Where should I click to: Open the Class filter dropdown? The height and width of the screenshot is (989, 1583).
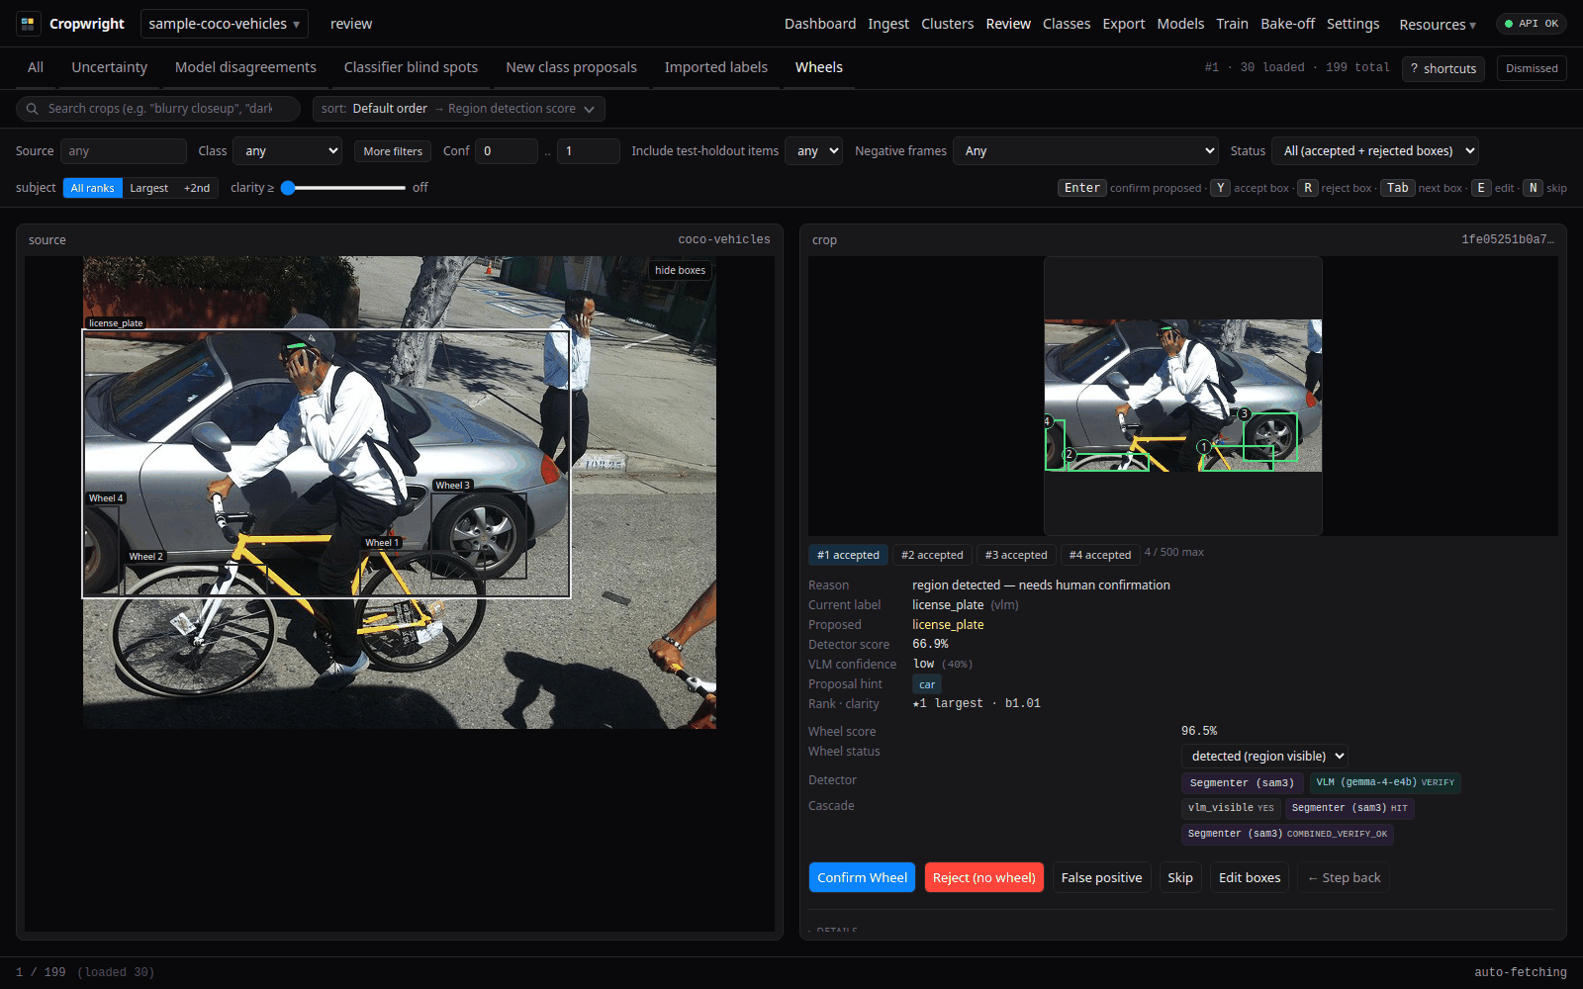pos(288,151)
